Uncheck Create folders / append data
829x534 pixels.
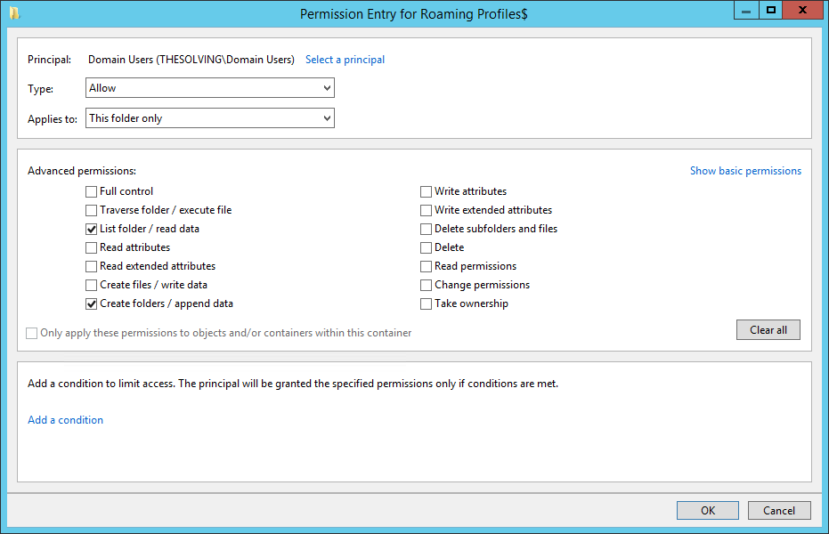tap(92, 303)
